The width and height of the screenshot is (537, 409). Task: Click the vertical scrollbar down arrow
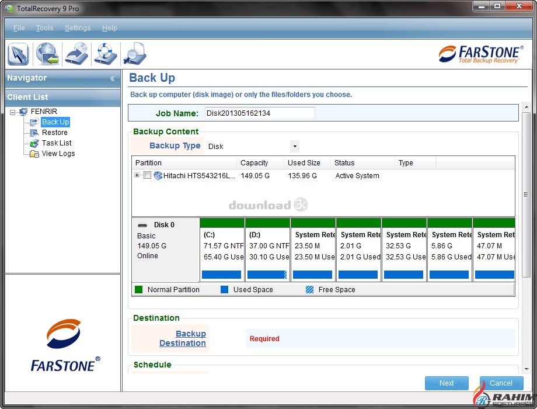point(526,369)
